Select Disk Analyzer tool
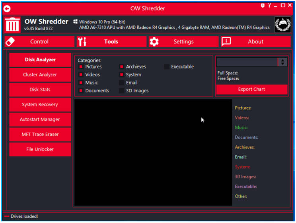The image size is (296, 223). [40, 60]
